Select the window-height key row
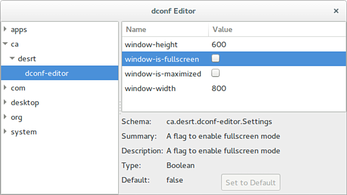 click(x=233, y=44)
